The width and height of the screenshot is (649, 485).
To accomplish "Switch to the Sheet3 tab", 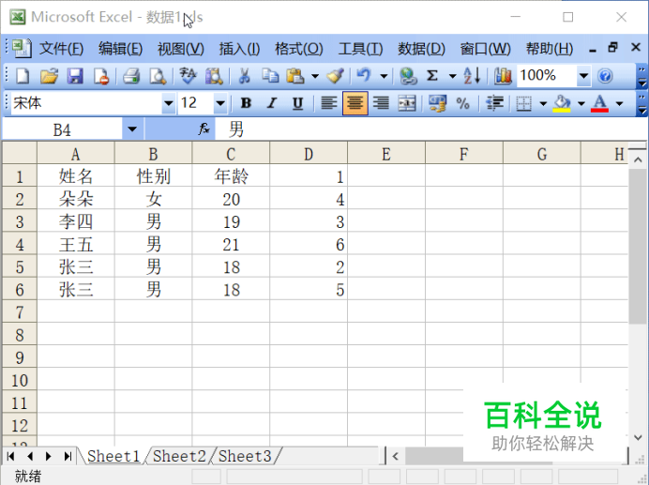I will click(245, 456).
